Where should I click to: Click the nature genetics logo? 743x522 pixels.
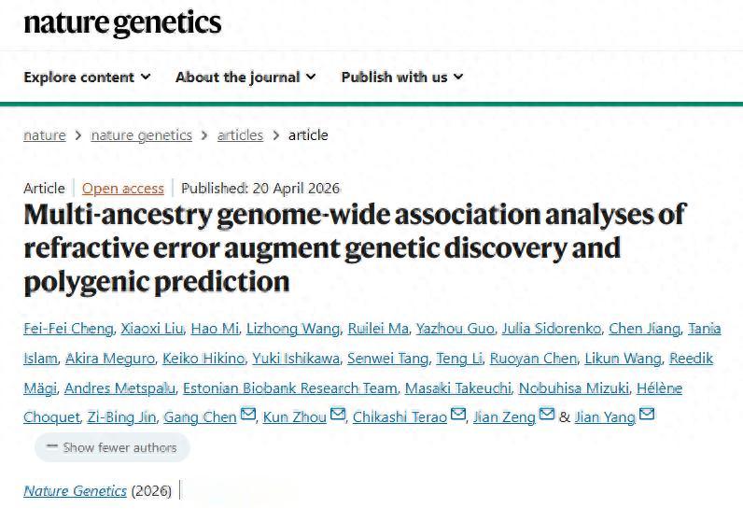click(x=122, y=23)
